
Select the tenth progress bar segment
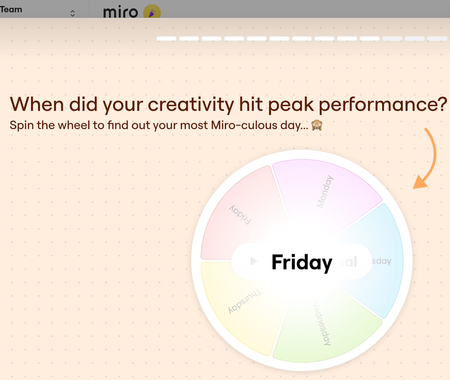(370, 39)
